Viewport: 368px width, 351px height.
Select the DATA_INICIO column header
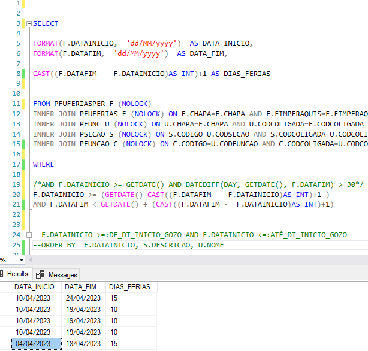[x=36, y=287]
